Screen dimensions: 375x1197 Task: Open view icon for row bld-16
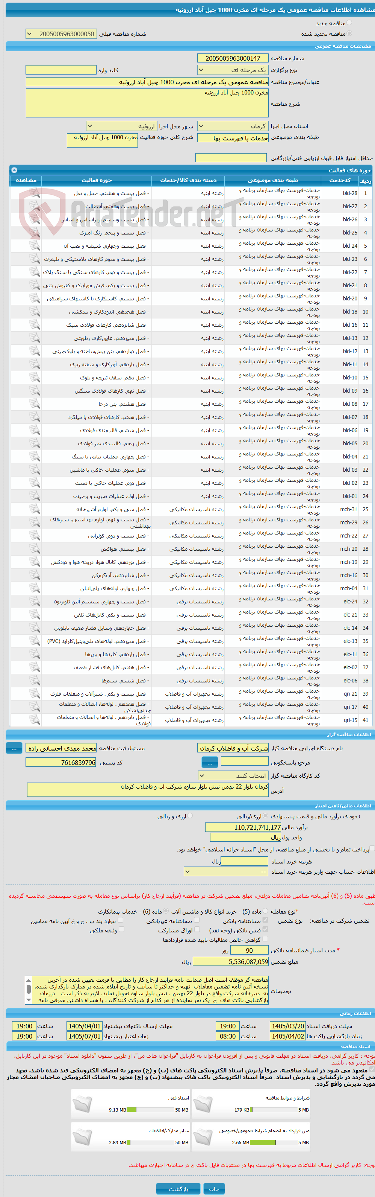click(35, 325)
